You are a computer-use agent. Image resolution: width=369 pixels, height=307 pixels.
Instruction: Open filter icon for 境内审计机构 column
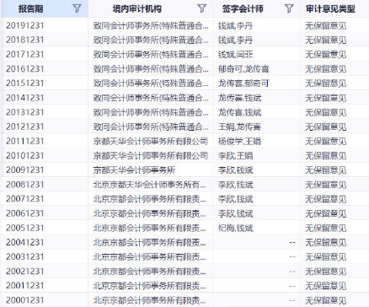tap(201, 8)
